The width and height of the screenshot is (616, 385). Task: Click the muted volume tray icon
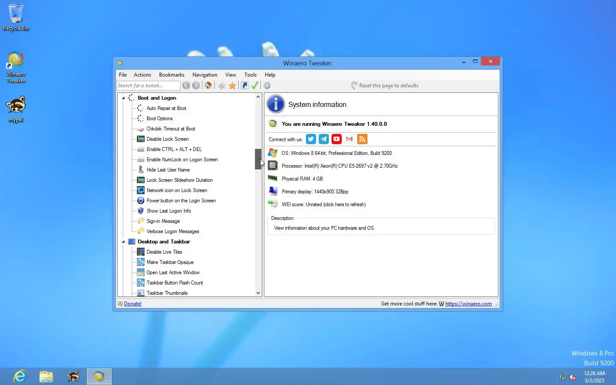pos(573,377)
